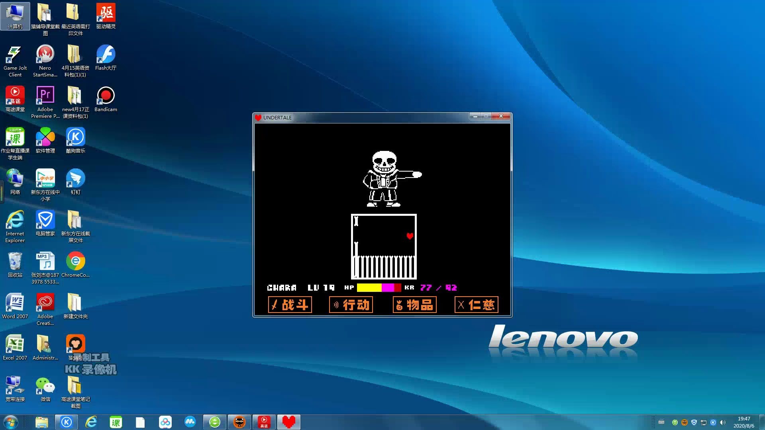765x430 pixels.
Task: Choose the 仁慈 (Mercy) button
Action: tap(476, 305)
